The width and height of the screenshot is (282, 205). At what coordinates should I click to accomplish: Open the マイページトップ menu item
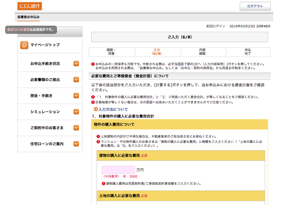coord(50,45)
